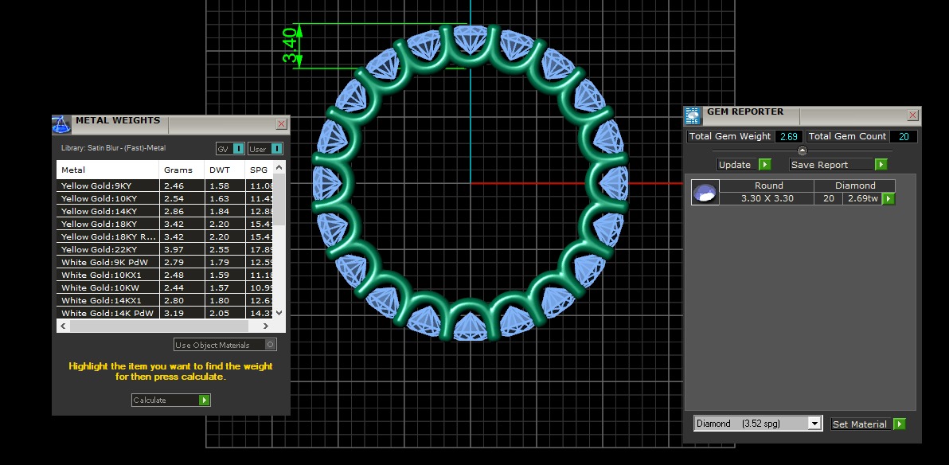Select the Yellow Gold:10KY row
This screenshot has height=465, width=949.
pyautogui.click(x=165, y=198)
